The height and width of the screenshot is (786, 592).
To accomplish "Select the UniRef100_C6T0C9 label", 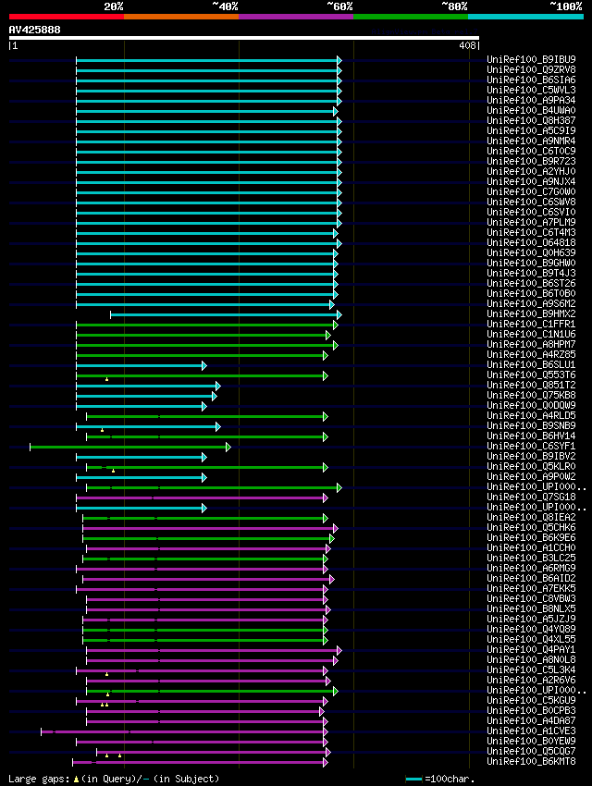I will coord(531,151).
